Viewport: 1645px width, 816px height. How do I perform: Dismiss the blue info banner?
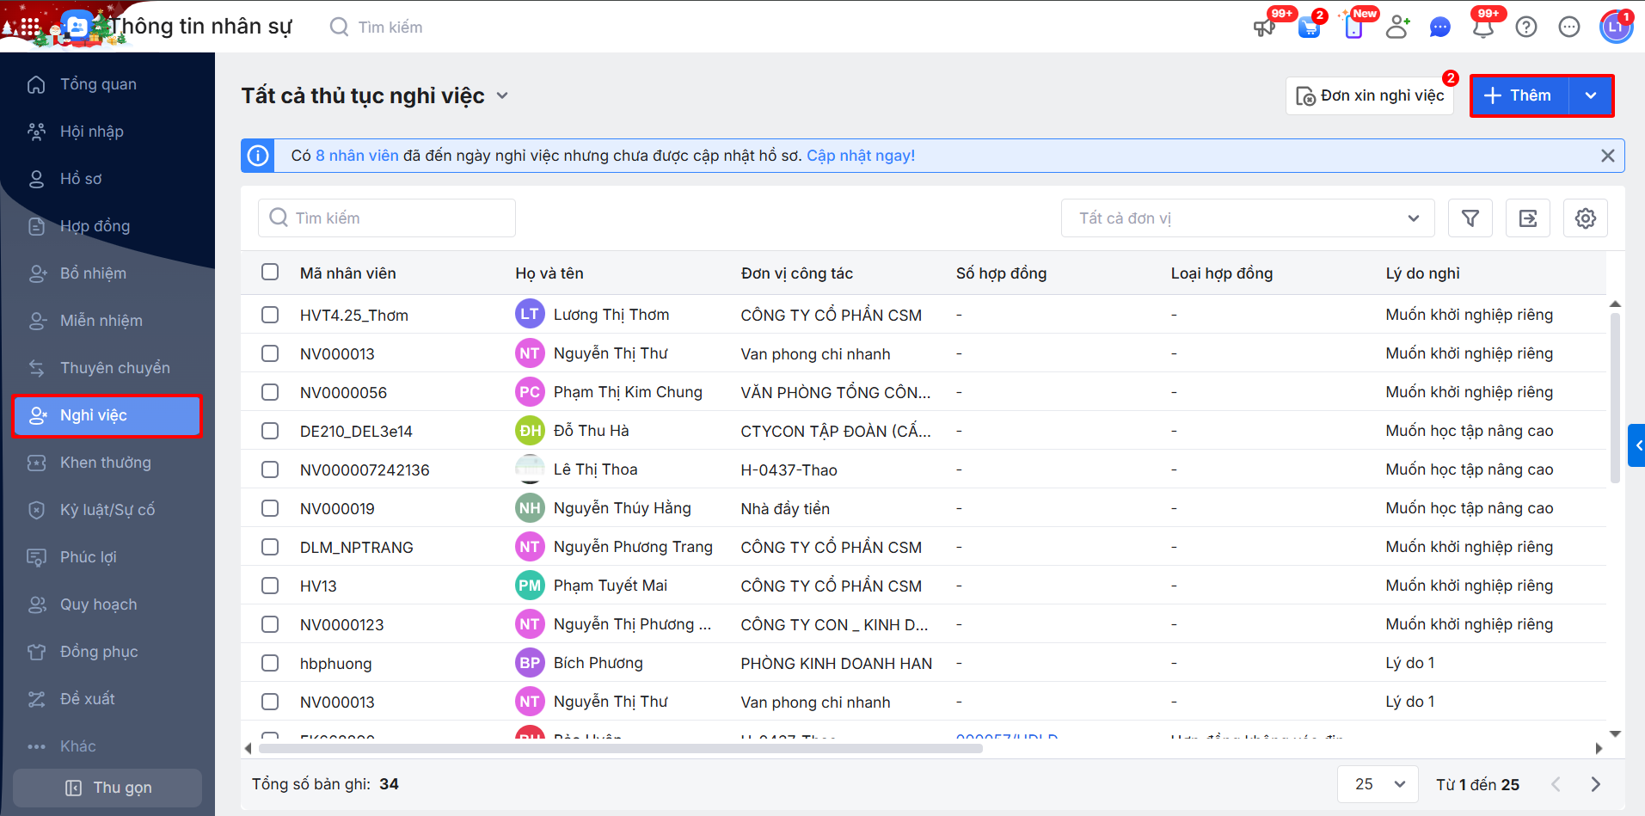click(x=1607, y=156)
